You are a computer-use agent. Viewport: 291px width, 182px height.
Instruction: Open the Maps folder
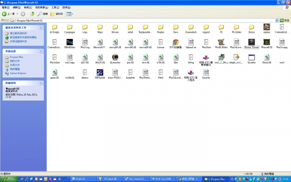tap(100, 27)
